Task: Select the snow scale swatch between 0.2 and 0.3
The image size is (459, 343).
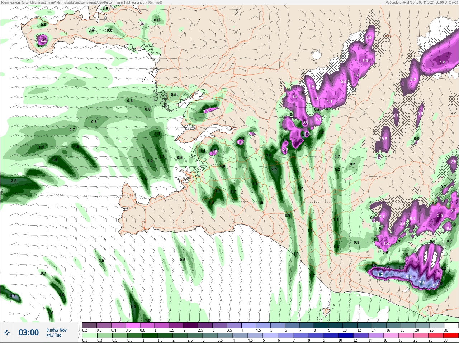Action: click(x=90, y=325)
